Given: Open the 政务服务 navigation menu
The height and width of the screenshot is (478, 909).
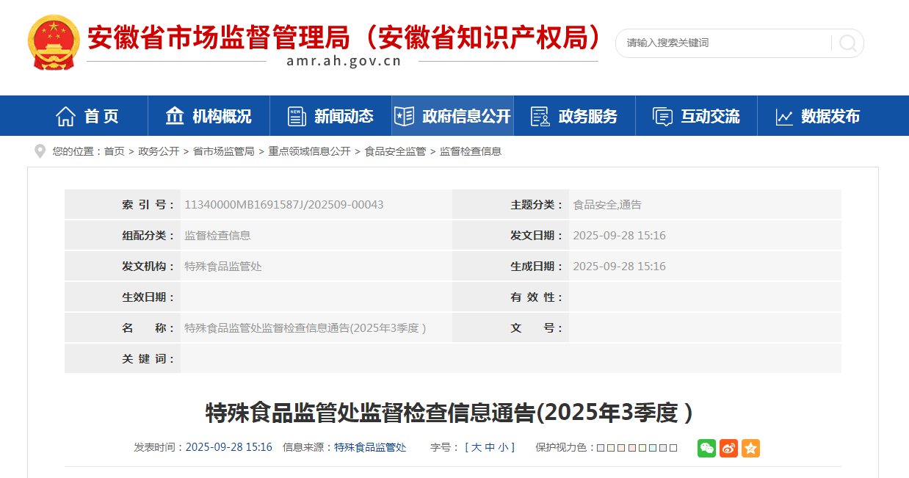Looking at the screenshot, I should click(574, 116).
